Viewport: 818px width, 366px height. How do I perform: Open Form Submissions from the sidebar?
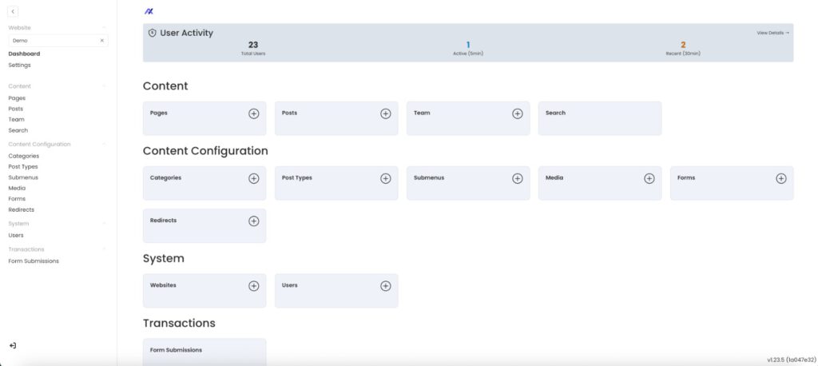34,261
